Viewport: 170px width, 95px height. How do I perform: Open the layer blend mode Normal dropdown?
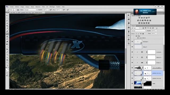pos(139,31)
